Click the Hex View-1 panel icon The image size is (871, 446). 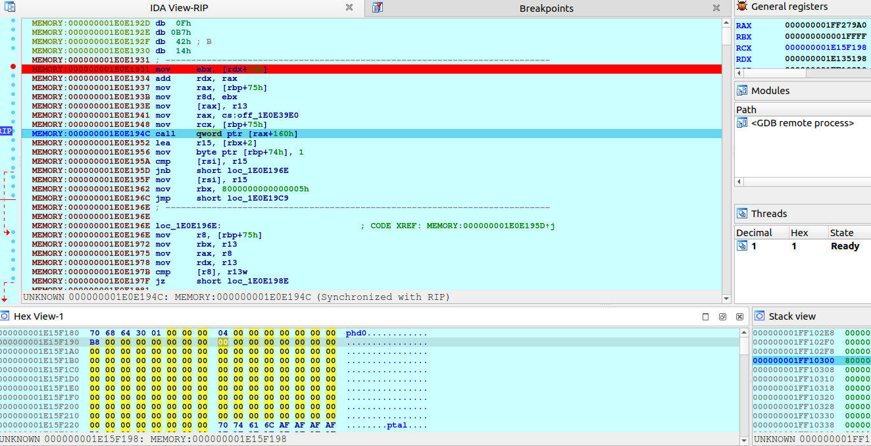coord(5,316)
